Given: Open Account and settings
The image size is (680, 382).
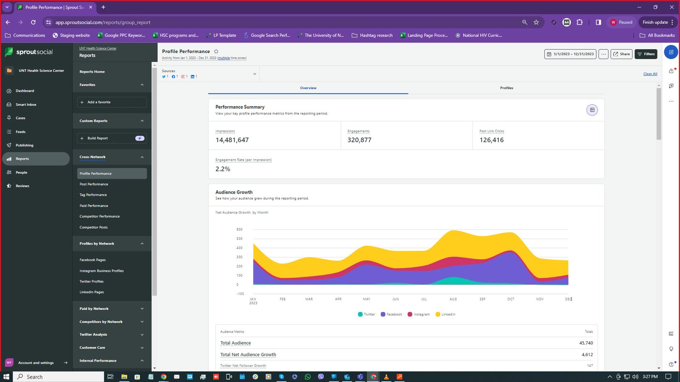Looking at the screenshot, I should tap(36, 363).
